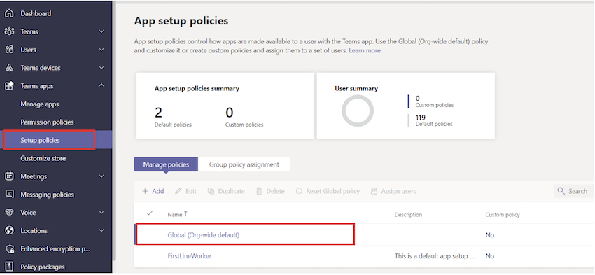This screenshot has width=595, height=275.
Task: Sort by Name using the arrow
Action: click(x=185, y=214)
